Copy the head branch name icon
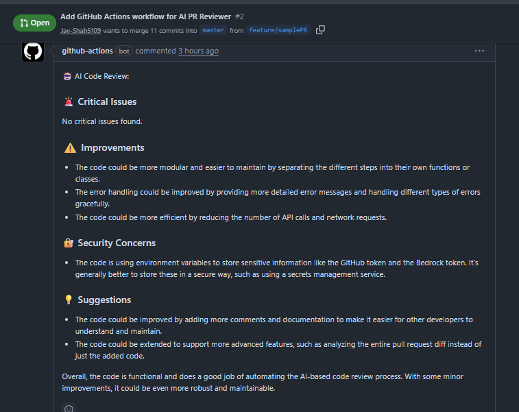Viewport: 519px width, 412px height. pyautogui.click(x=320, y=29)
